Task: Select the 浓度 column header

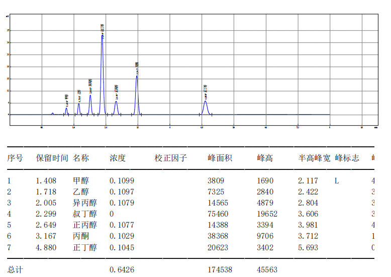Action: click(118, 158)
